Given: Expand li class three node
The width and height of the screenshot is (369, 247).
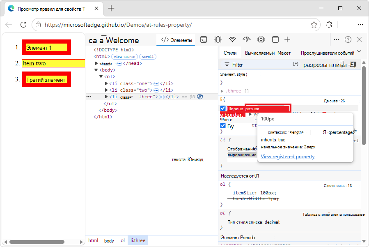Looking at the screenshot, I should 106,97.
